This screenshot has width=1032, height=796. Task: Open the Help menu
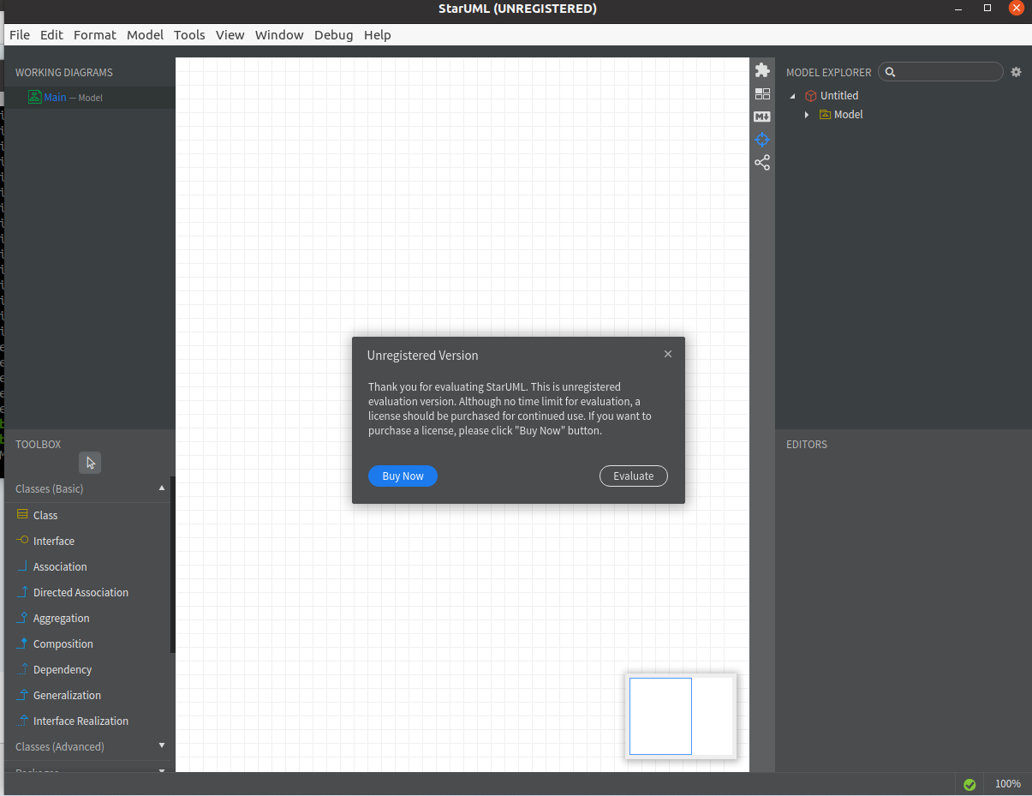[377, 35]
